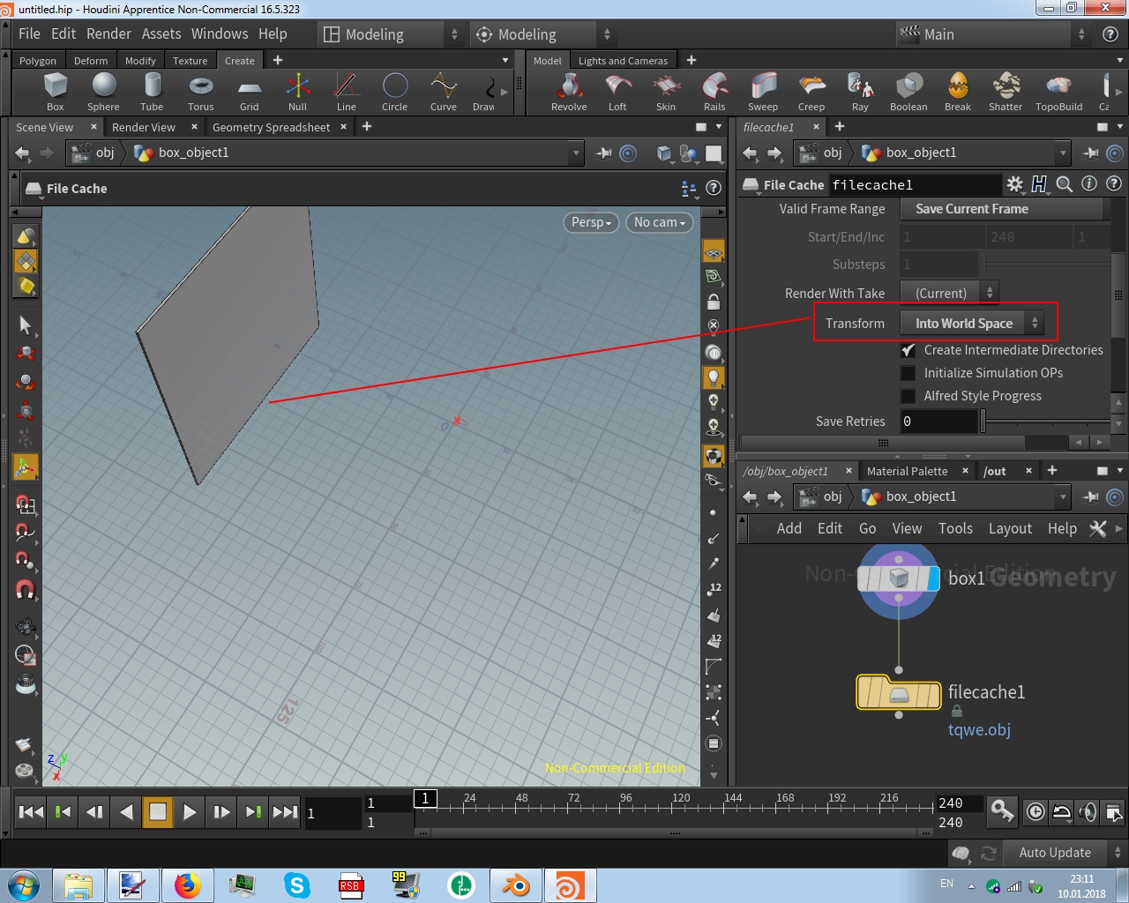Select the Boolean shelf tool
Image resolution: width=1129 pixels, height=903 pixels.
click(x=908, y=93)
